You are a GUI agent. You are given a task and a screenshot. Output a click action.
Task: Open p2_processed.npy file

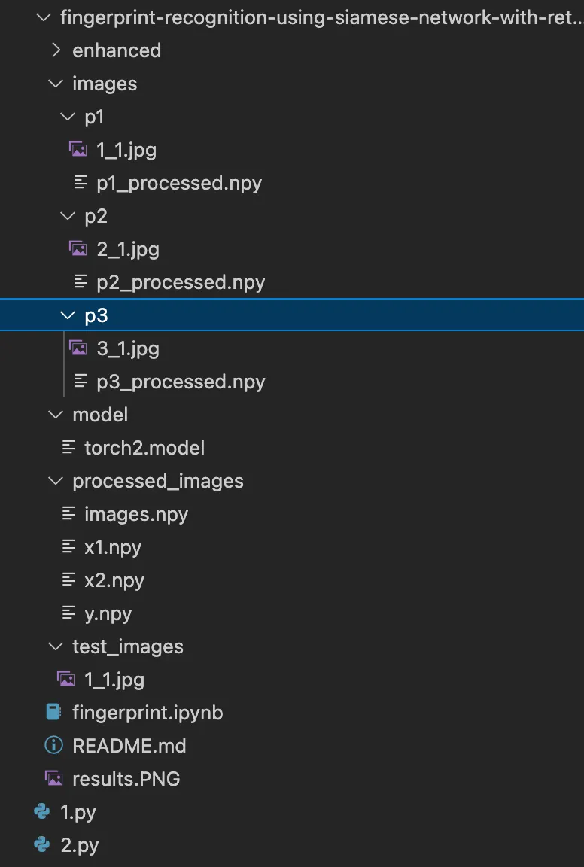tap(180, 281)
